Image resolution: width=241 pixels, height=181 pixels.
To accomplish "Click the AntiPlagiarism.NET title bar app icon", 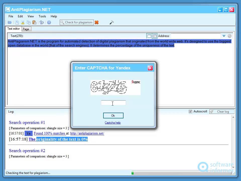I will click(x=8, y=9).
